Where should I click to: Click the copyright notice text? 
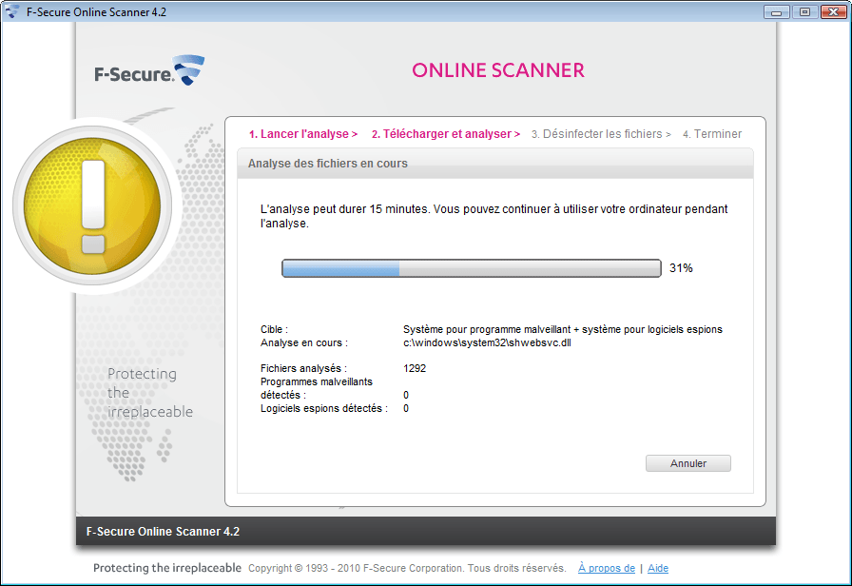tap(407, 568)
